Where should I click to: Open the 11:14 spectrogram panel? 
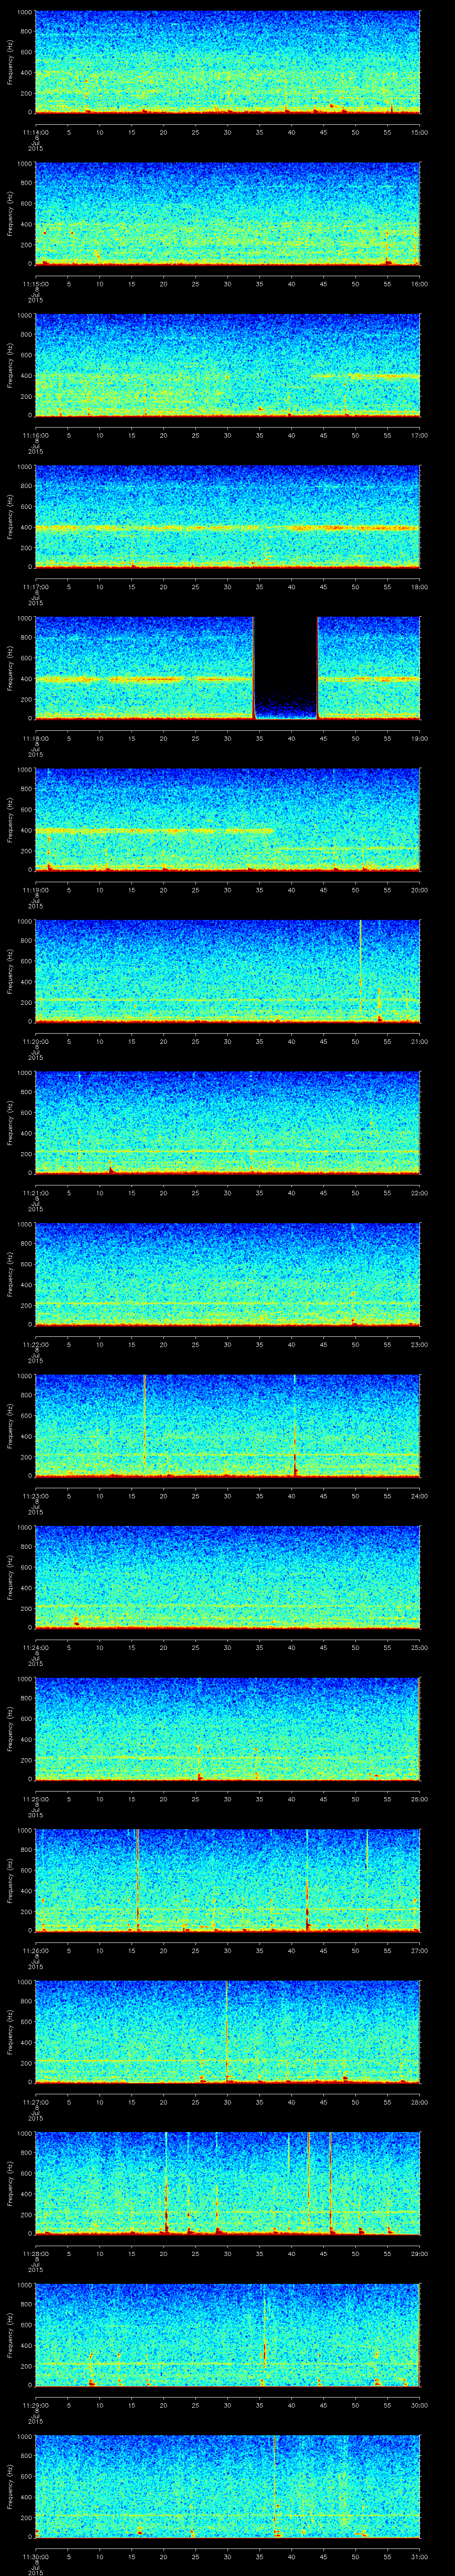click(x=227, y=62)
